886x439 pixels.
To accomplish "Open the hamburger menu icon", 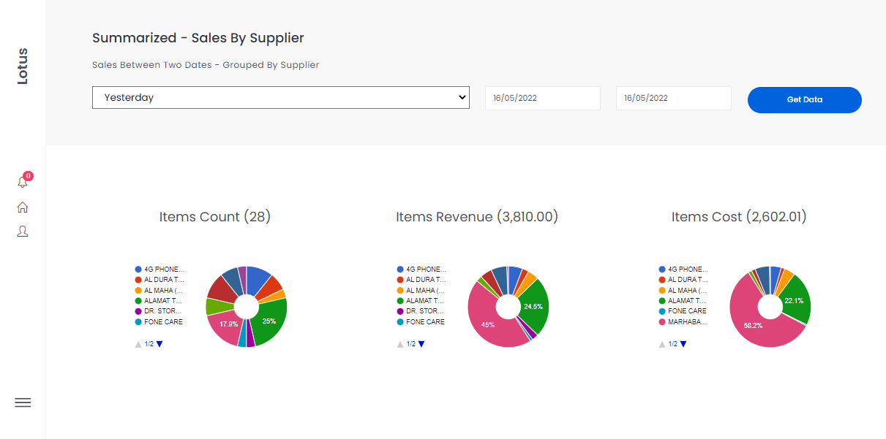I will (23, 402).
